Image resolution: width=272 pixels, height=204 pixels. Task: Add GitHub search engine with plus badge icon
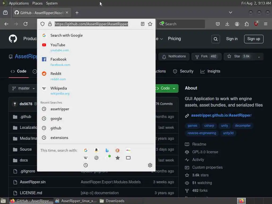point(107,158)
